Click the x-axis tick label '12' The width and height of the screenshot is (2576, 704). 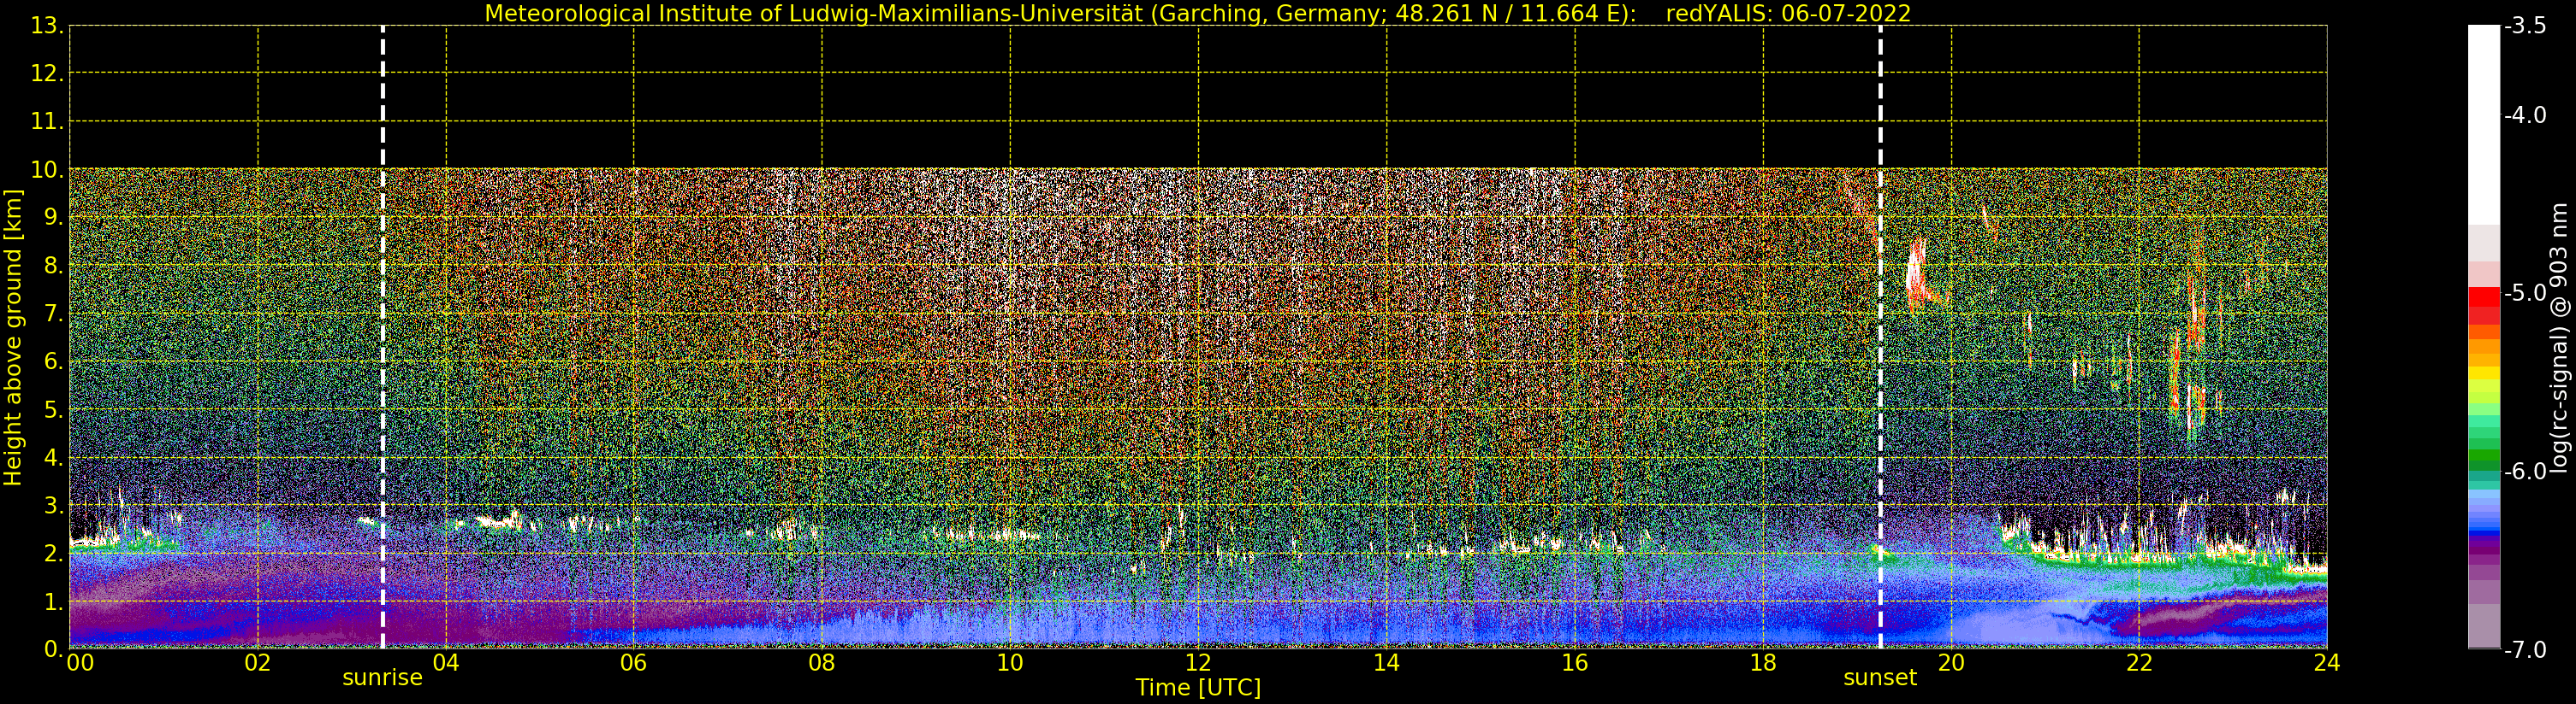(x=1198, y=662)
